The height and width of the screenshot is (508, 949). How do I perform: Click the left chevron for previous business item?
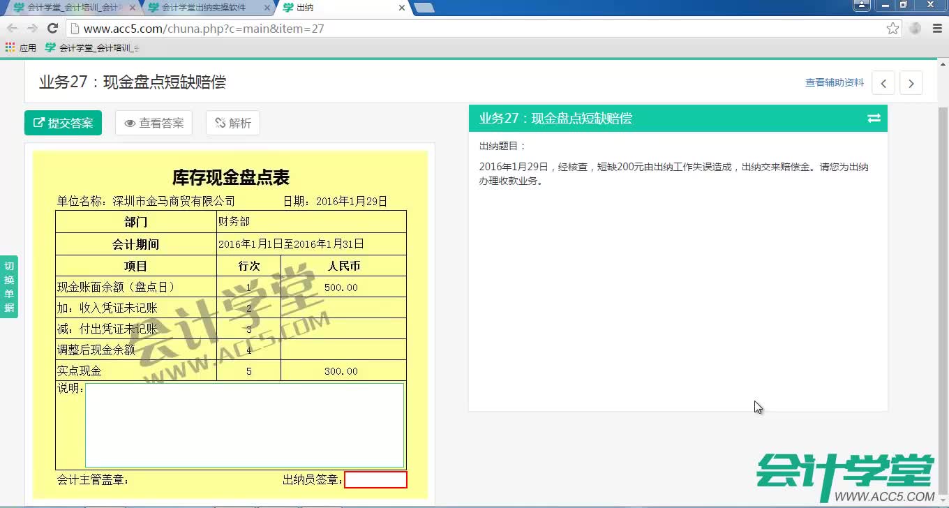(x=883, y=82)
